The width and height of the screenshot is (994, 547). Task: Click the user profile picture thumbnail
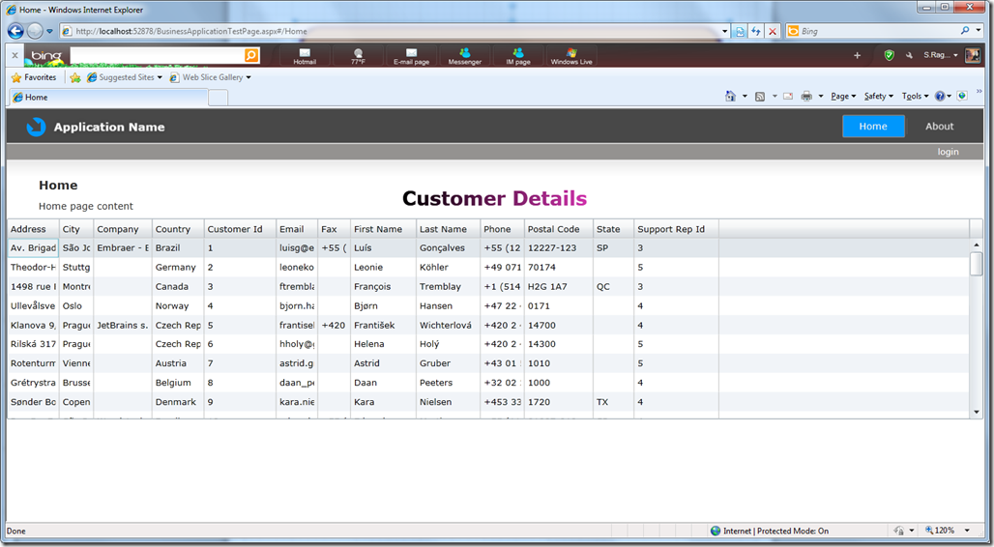coord(973,56)
